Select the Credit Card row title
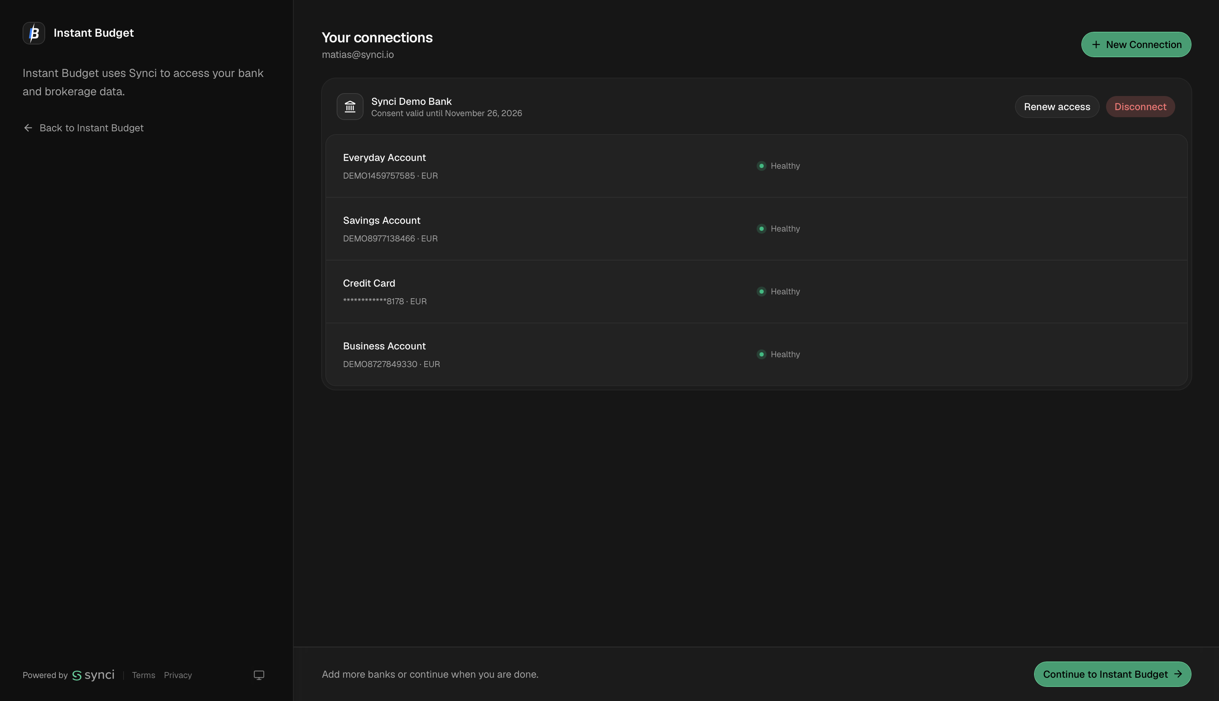This screenshot has width=1219, height=701. pyautogui.click(x=369, y=283)
